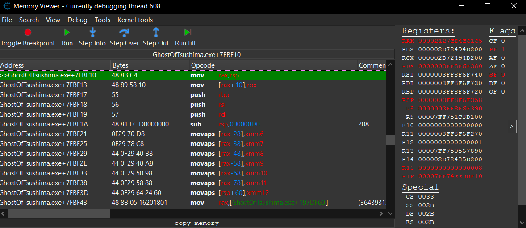Expand the register panel with the arrow button
Screen dimensions: 526x228
[512, 127]
